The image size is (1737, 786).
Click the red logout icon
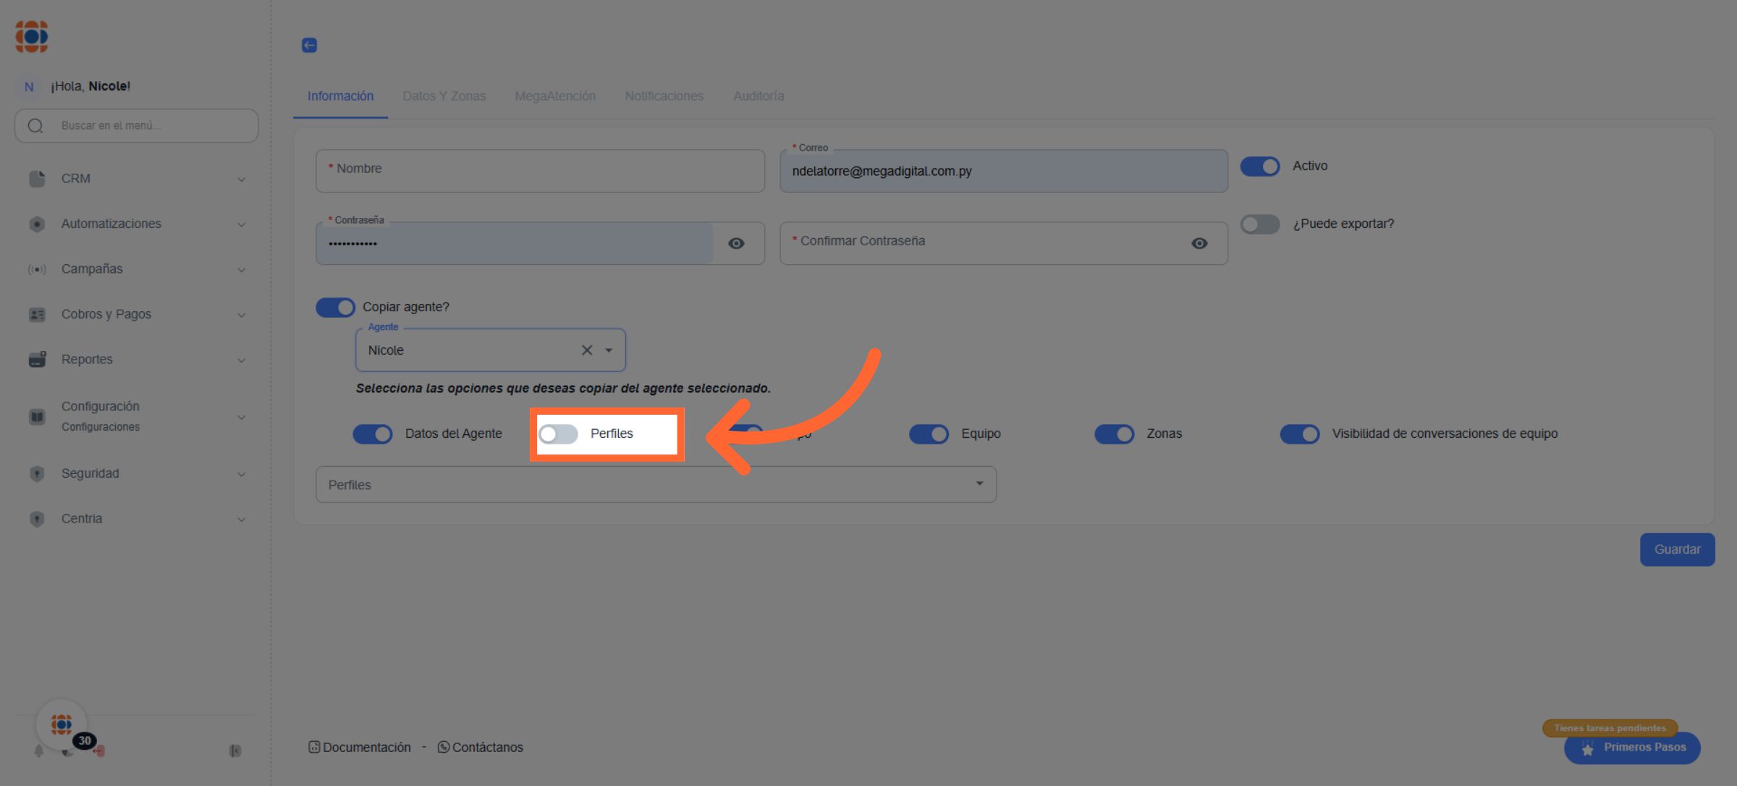pyautogui.click(x=100, y=751)
